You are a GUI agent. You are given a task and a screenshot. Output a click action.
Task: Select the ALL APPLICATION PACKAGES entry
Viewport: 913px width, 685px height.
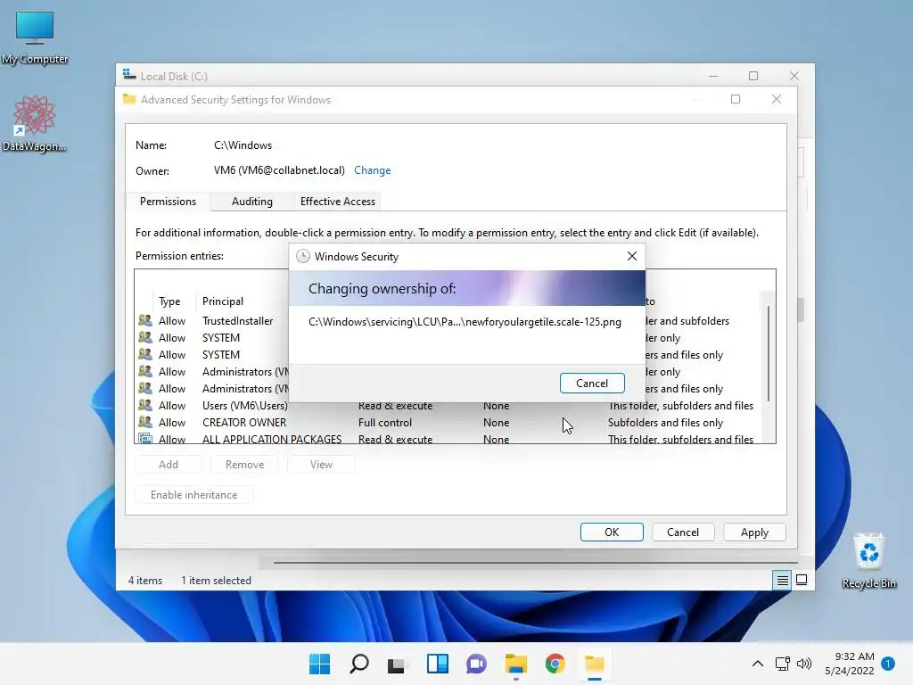pos(448,438)
